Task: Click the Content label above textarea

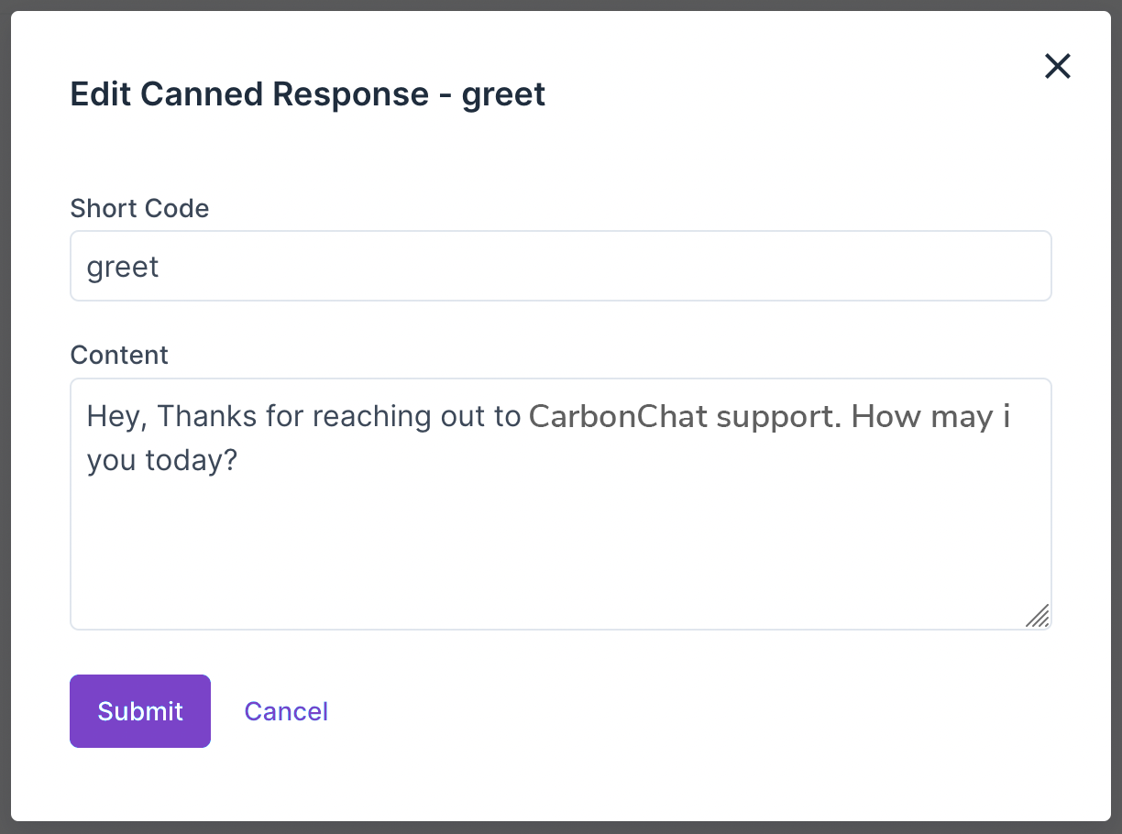Action: [x=119, y=355]
